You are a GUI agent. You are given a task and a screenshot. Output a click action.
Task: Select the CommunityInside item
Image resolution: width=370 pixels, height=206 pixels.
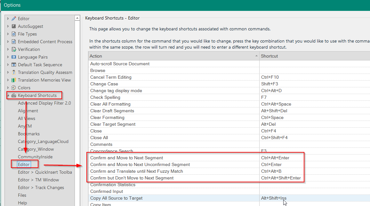(35, 157)
